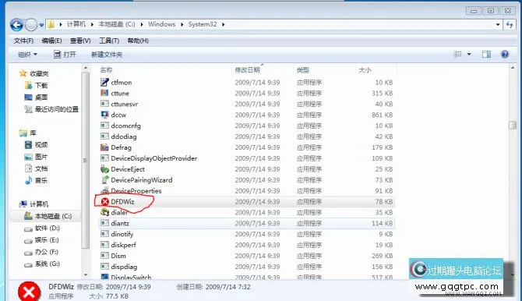Viewport: 522px width, 301px height.
Task: Open the 组织 dropdown in toolbar
Action: pyautogui.click(x=27, y=55)
